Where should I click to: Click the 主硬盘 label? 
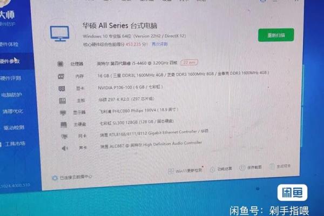click(x=80, y=124)
